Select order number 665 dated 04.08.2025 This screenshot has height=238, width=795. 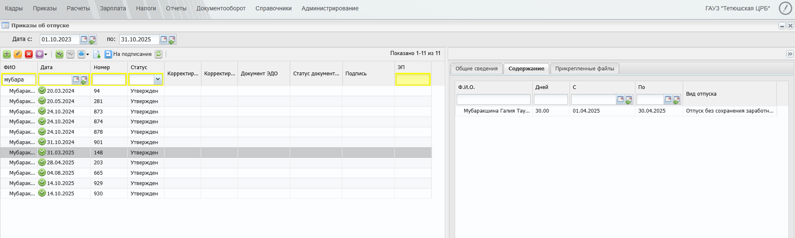click(x=216, y=173)
